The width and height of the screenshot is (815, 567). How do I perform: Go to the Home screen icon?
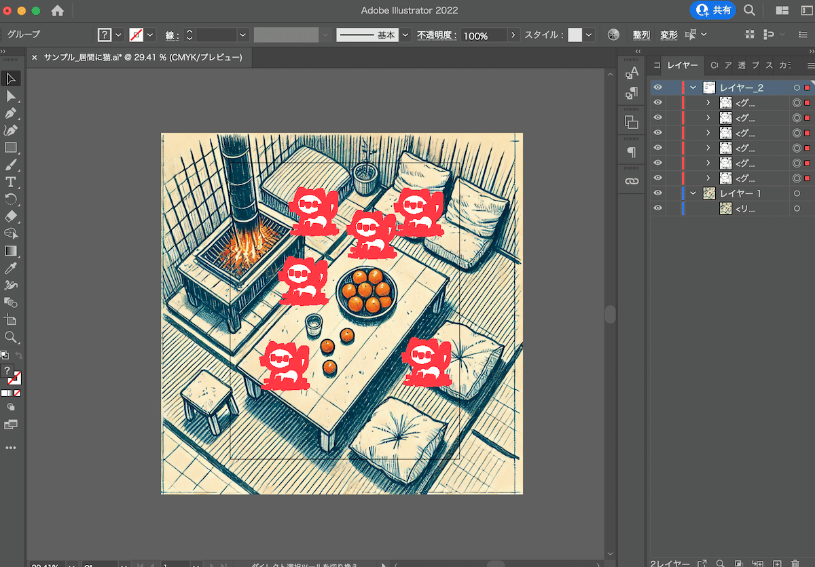58,11
